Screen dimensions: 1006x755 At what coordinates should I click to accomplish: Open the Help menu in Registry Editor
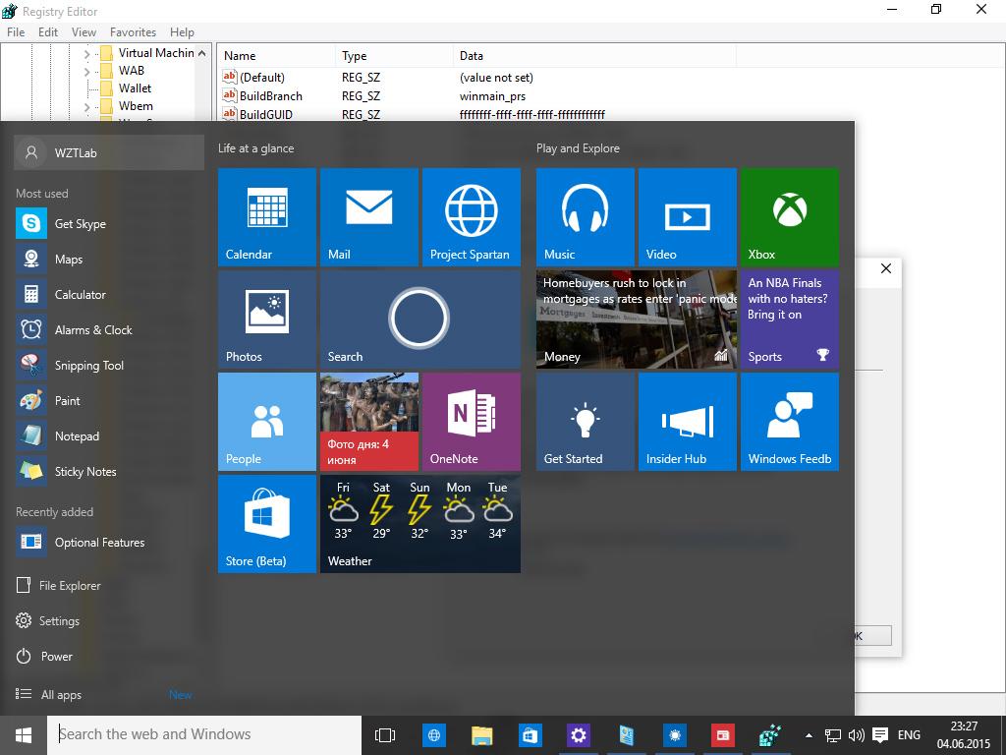182,32
